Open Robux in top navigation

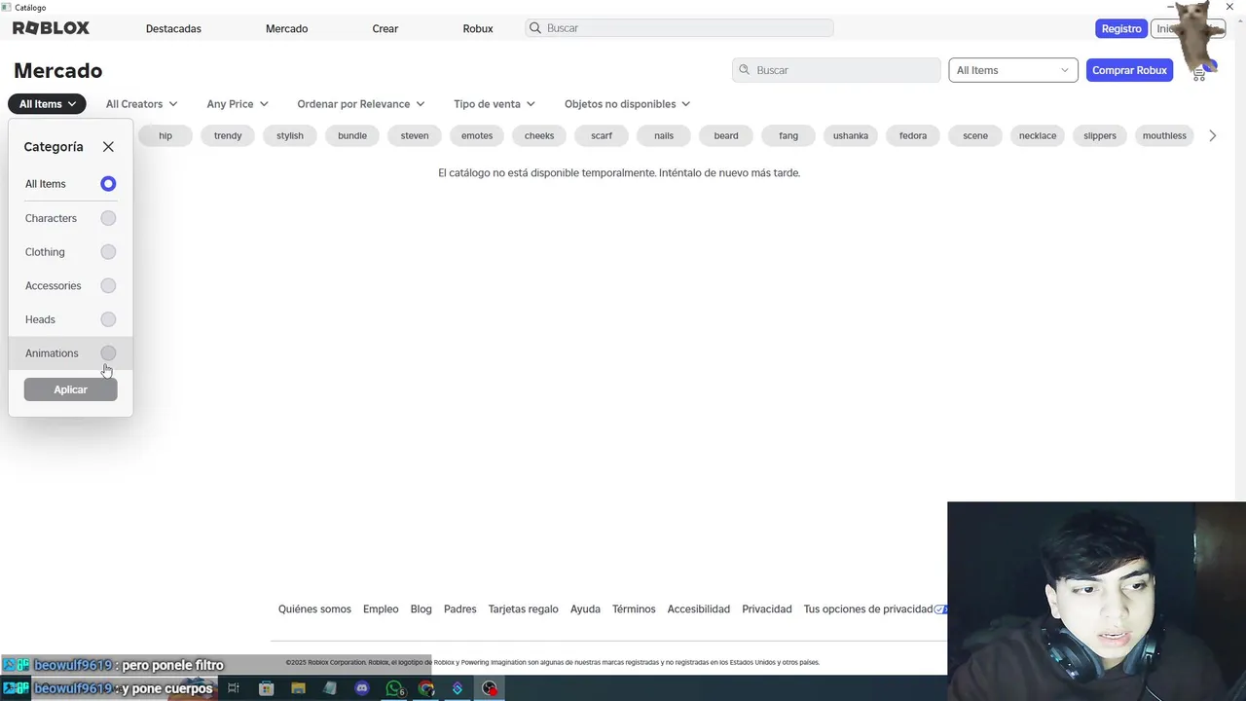(x=478, y=28)
